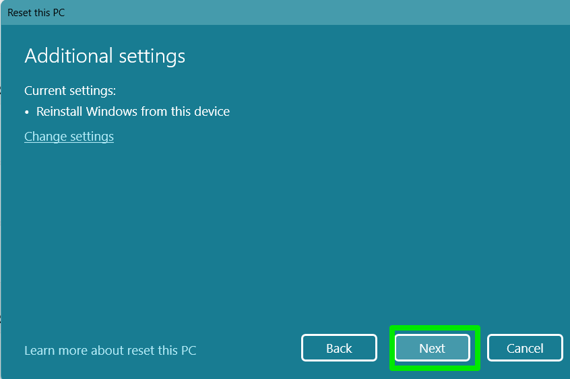
Task: View help about resetting this PC
Action: [x=110, y=350]
